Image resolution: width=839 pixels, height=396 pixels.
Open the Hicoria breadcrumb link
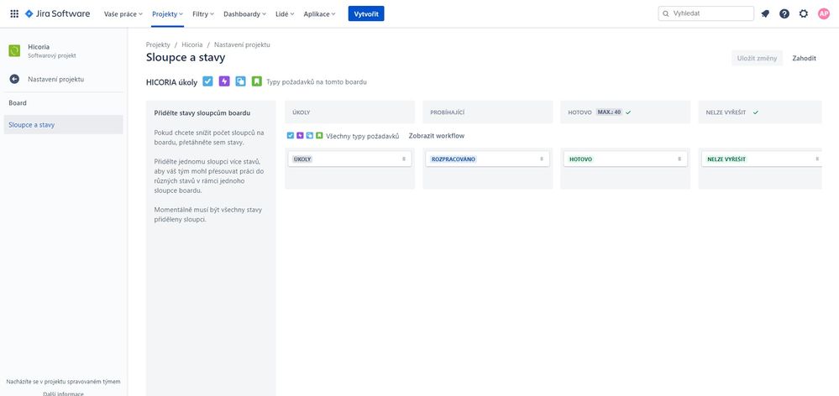192,45
